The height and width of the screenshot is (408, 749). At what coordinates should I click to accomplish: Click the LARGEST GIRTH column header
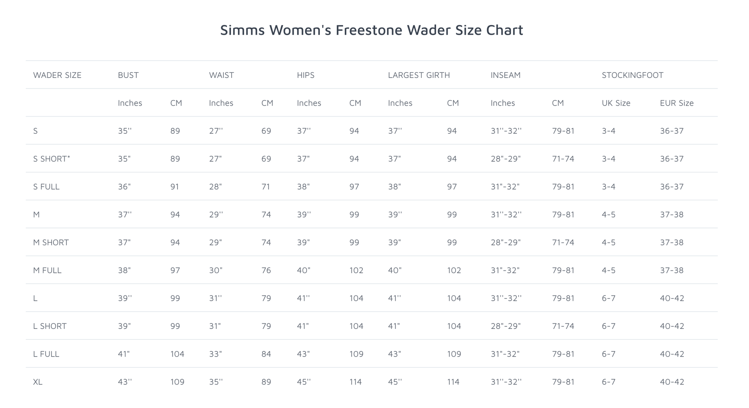pyautogui.click(x=419, y=75)
